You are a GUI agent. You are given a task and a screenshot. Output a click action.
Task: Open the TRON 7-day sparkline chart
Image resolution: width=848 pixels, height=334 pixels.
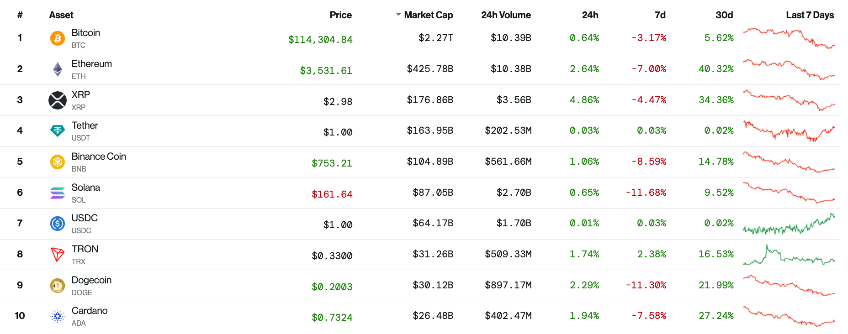tap(789, 255)
